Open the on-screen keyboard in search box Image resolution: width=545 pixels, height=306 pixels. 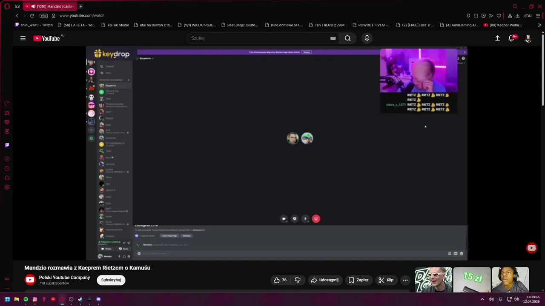tap(333, 38)
